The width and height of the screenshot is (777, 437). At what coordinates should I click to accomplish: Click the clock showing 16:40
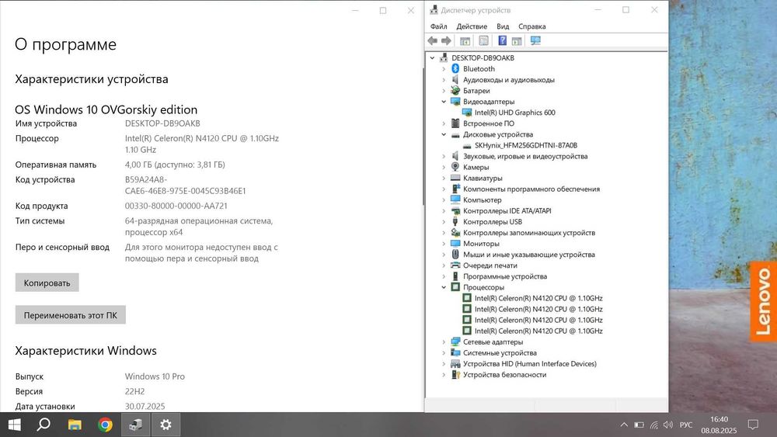point(719,419)
